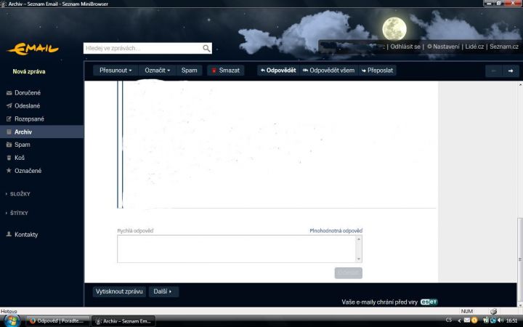Viewport: 523px width, 327px height.
Task: Click the Koš trash icon
Action: pyautogui.click(x=9, y=158)
